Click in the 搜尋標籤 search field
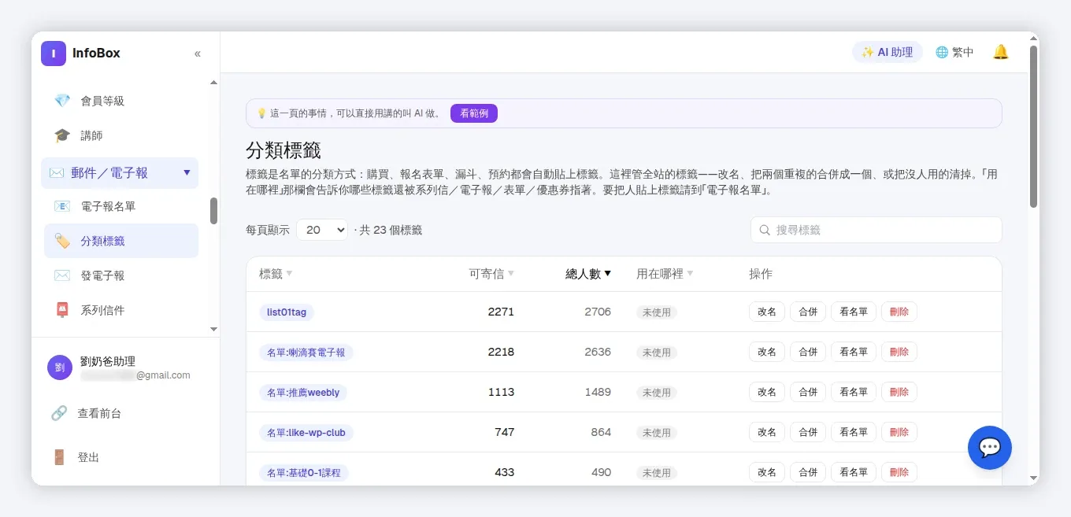The height and width of the screenshot is (517, 1071). tap(876, 230)
